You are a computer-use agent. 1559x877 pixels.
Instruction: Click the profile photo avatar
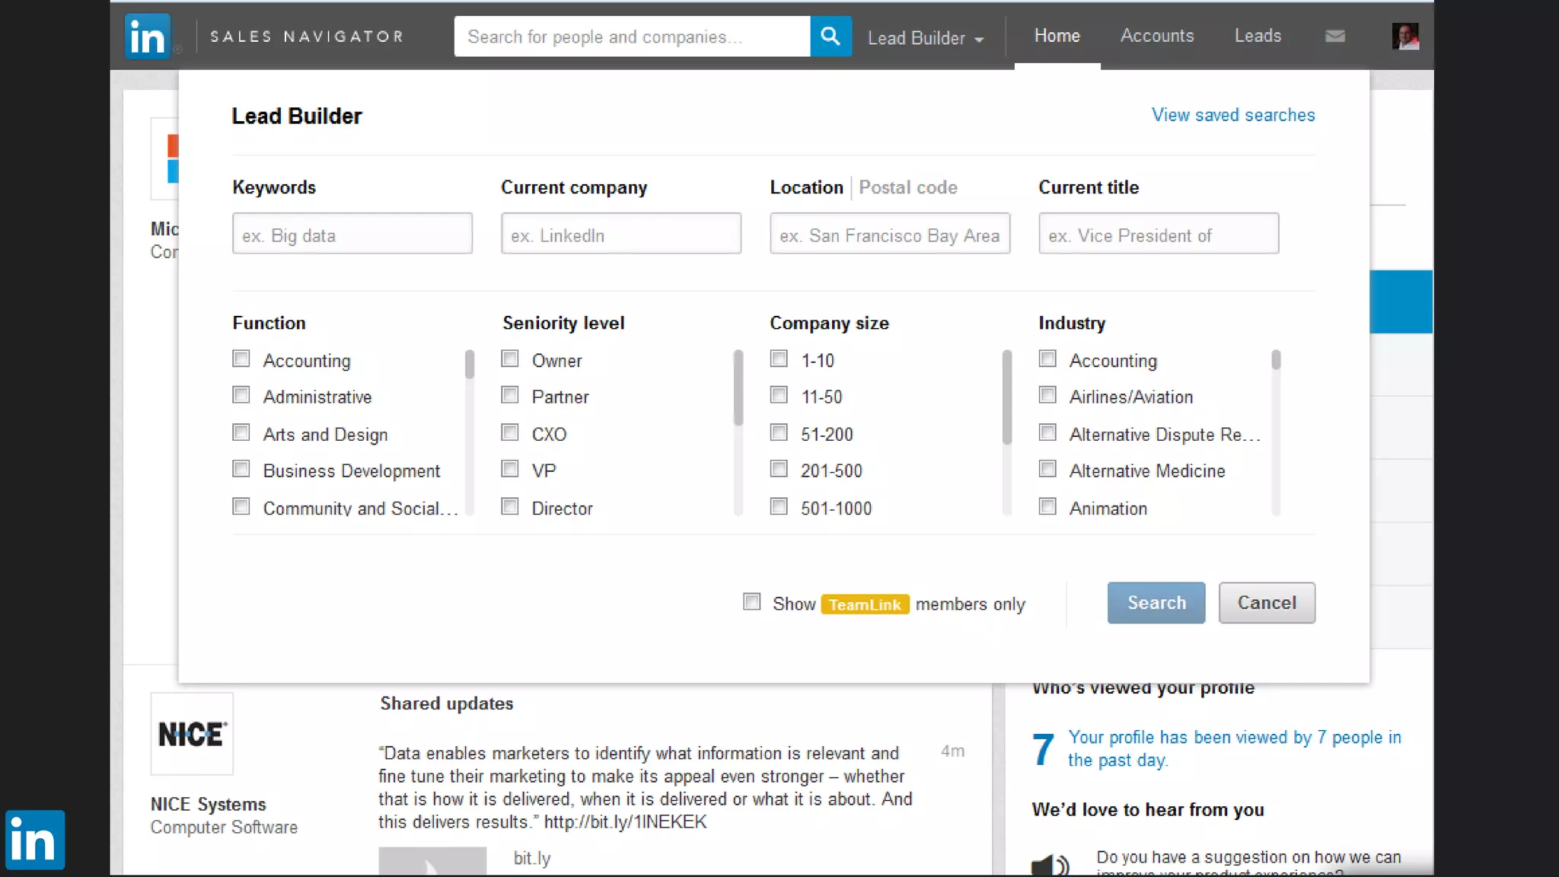(1405, 37)
